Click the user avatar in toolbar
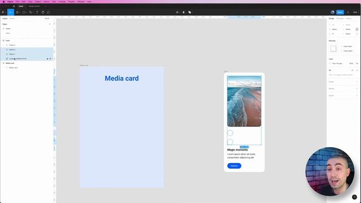Screen dimensions: 361x203 pos(332,12)
